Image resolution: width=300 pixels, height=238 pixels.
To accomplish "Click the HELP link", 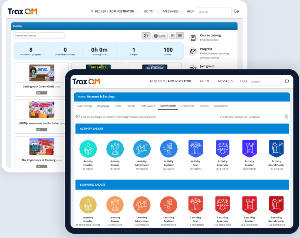I will point(244,81).
